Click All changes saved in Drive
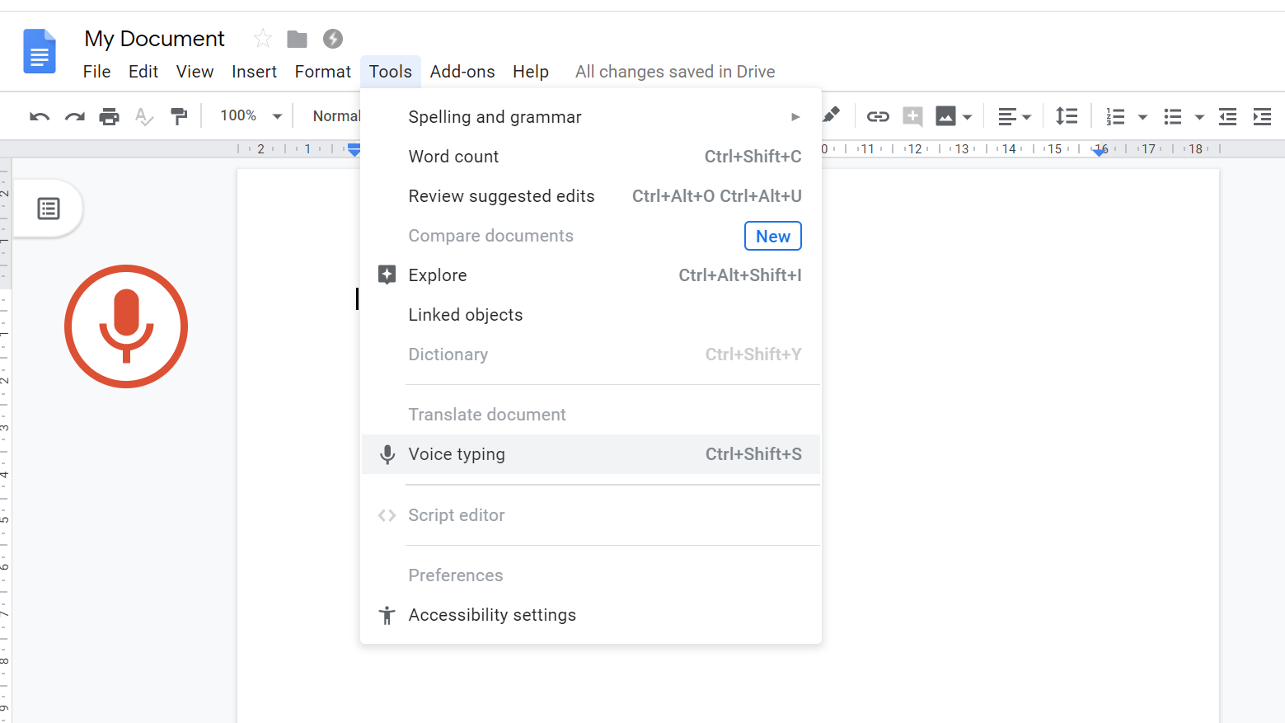1285x723 pixels. coord(675,72)
